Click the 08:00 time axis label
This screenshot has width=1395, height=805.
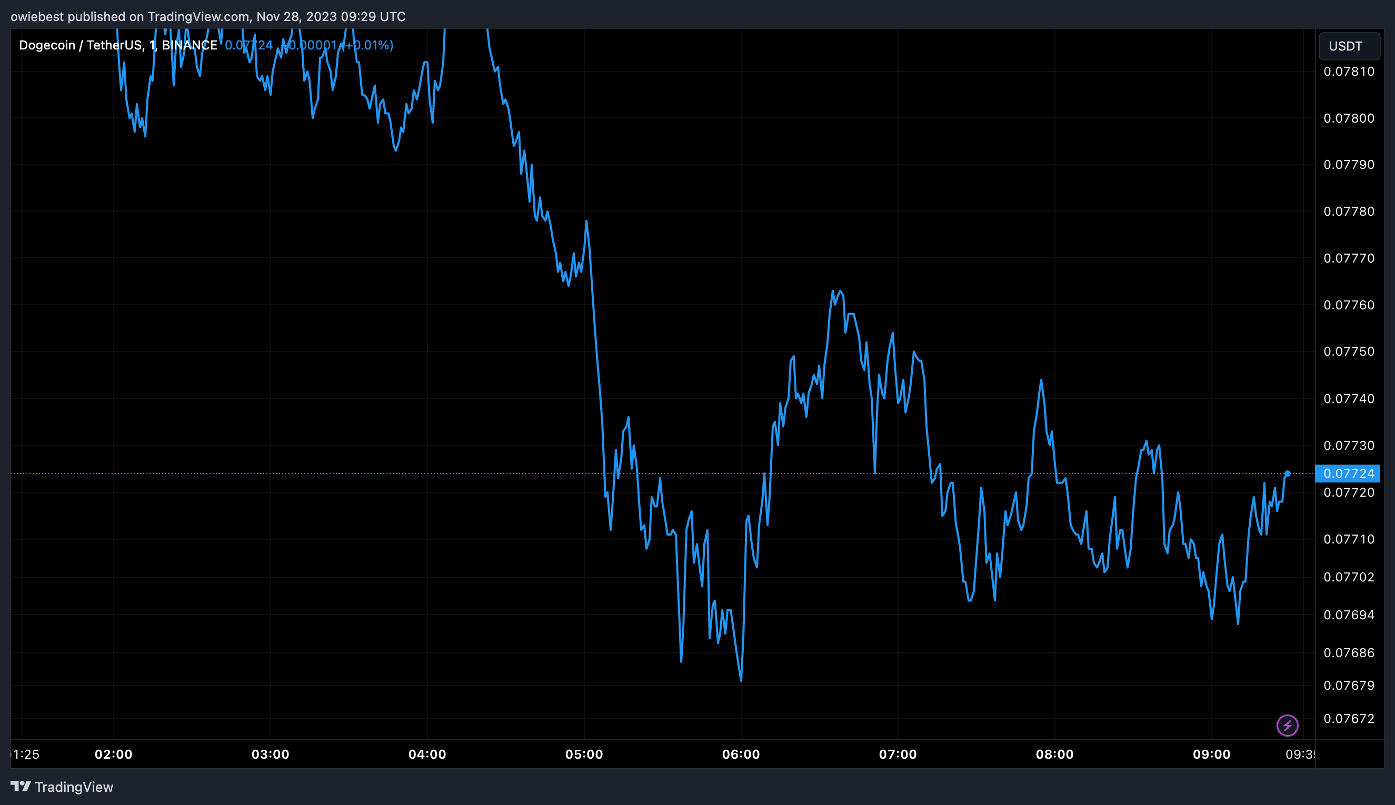coord(1054,754)
